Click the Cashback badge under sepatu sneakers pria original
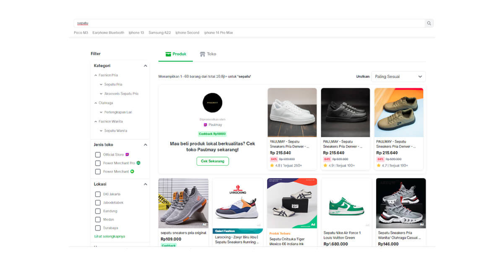 pos(169,245)
